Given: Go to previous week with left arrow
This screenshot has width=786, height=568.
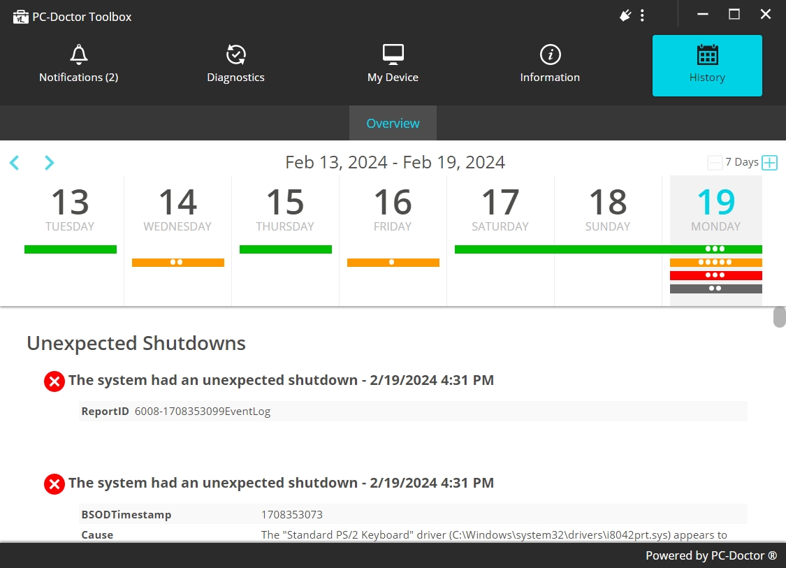Looking at the screenshot, I should (x=15, y=162).
